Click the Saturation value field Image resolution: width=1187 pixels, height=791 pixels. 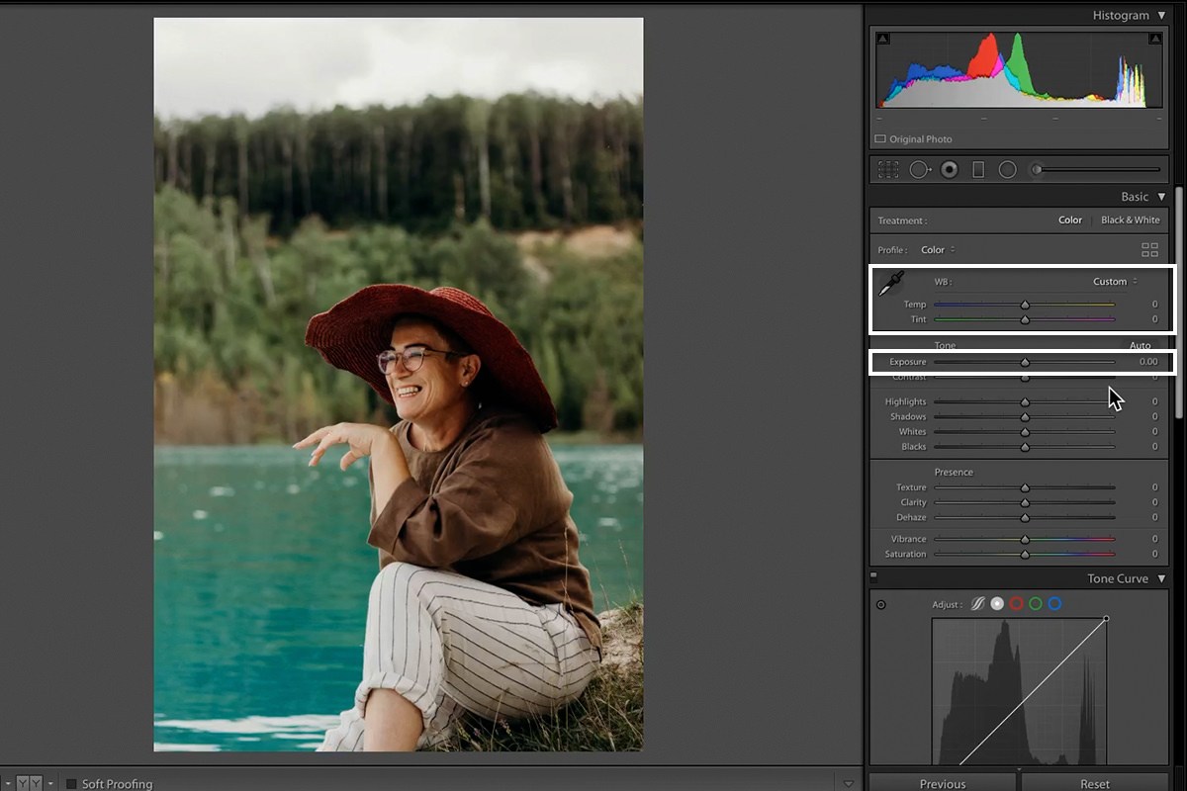[x=1153, y=554]
